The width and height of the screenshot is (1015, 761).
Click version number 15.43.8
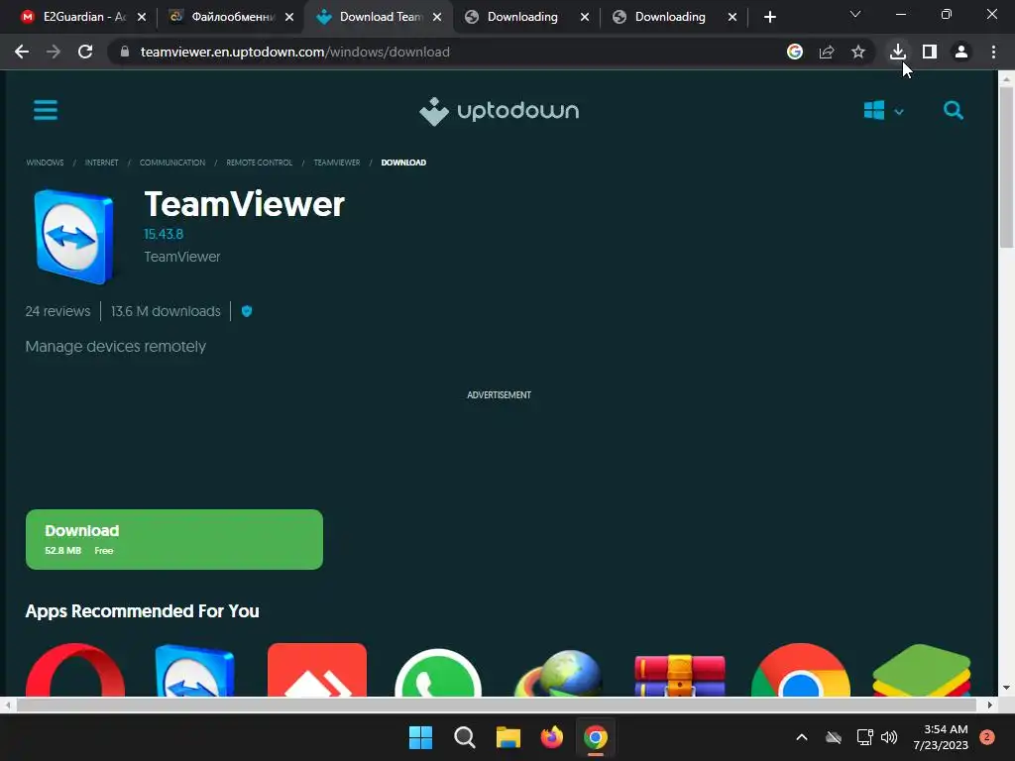pos(164,234)
